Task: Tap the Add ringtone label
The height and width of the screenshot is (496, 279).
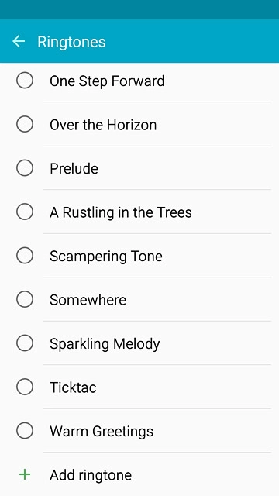Action: pos(91,475)
